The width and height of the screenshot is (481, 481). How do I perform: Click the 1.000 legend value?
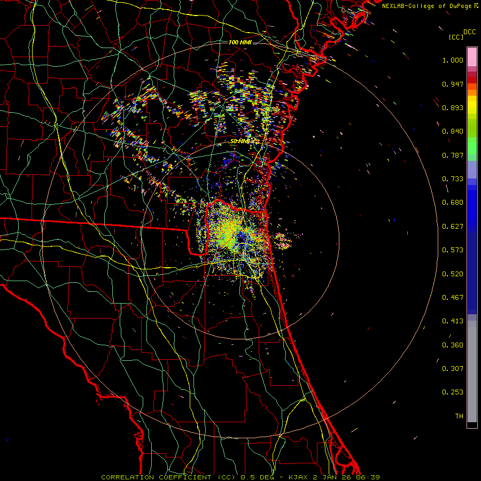tap(453, 60)
